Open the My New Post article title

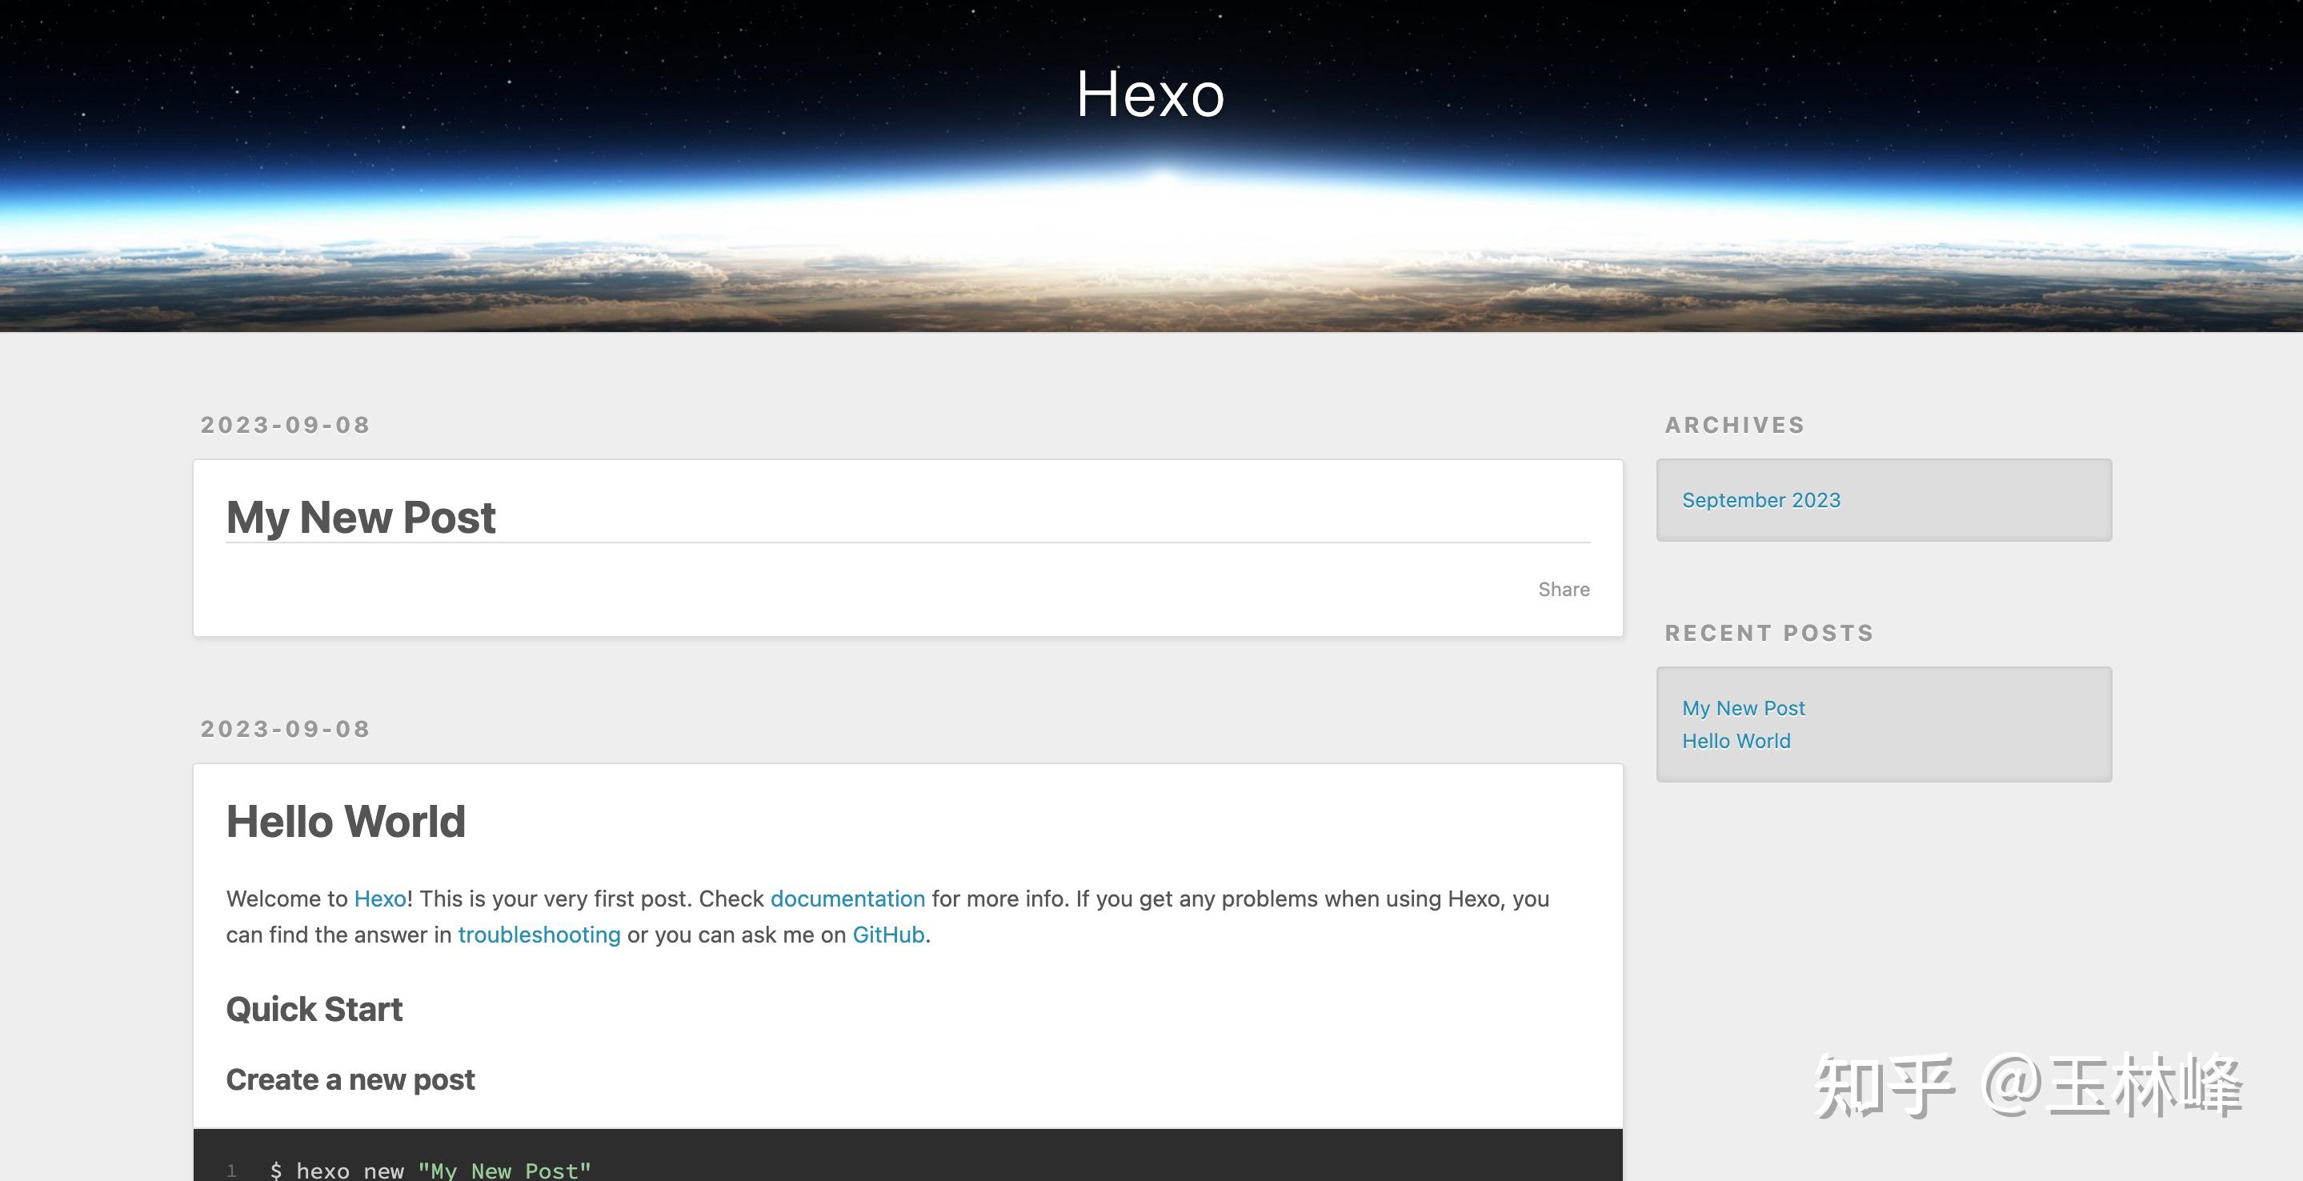[360, 517]
